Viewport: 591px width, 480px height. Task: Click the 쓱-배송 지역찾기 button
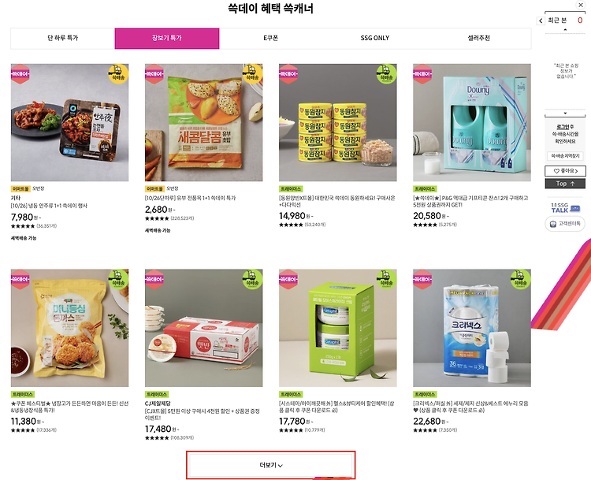click(x=565, y=156)
